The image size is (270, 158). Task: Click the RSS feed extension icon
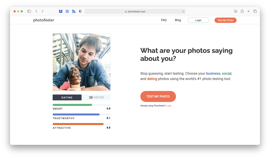coord(74,11)
